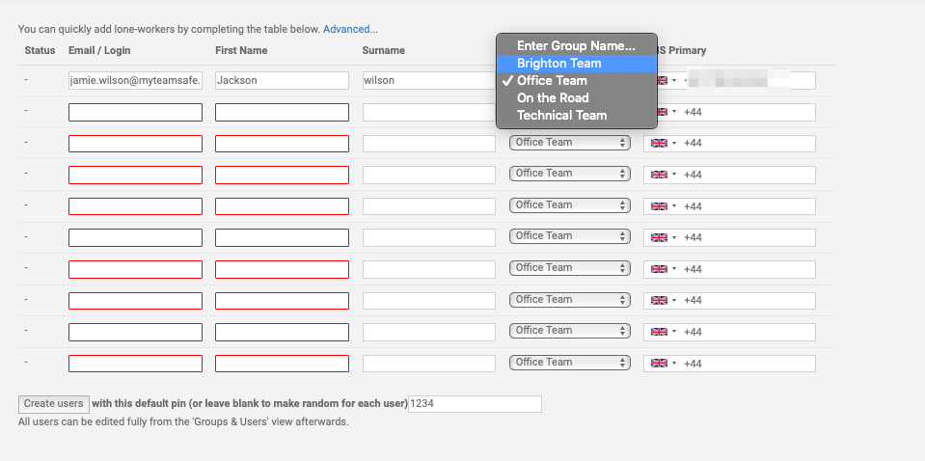
Task: Choose Enter Group Name... menu entry
Action: [577, 46]
